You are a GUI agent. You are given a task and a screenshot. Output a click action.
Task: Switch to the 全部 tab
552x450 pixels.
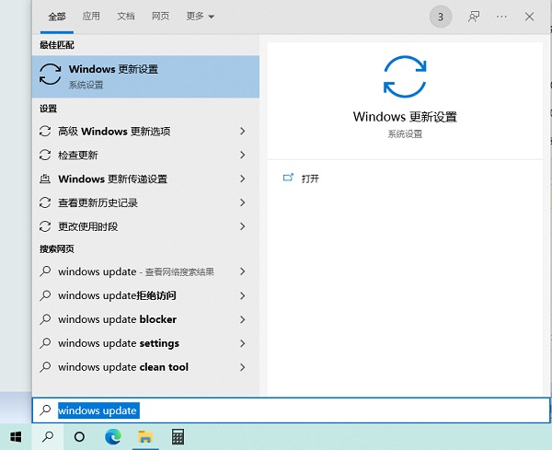pyautogui.click(x=57, y=17)
